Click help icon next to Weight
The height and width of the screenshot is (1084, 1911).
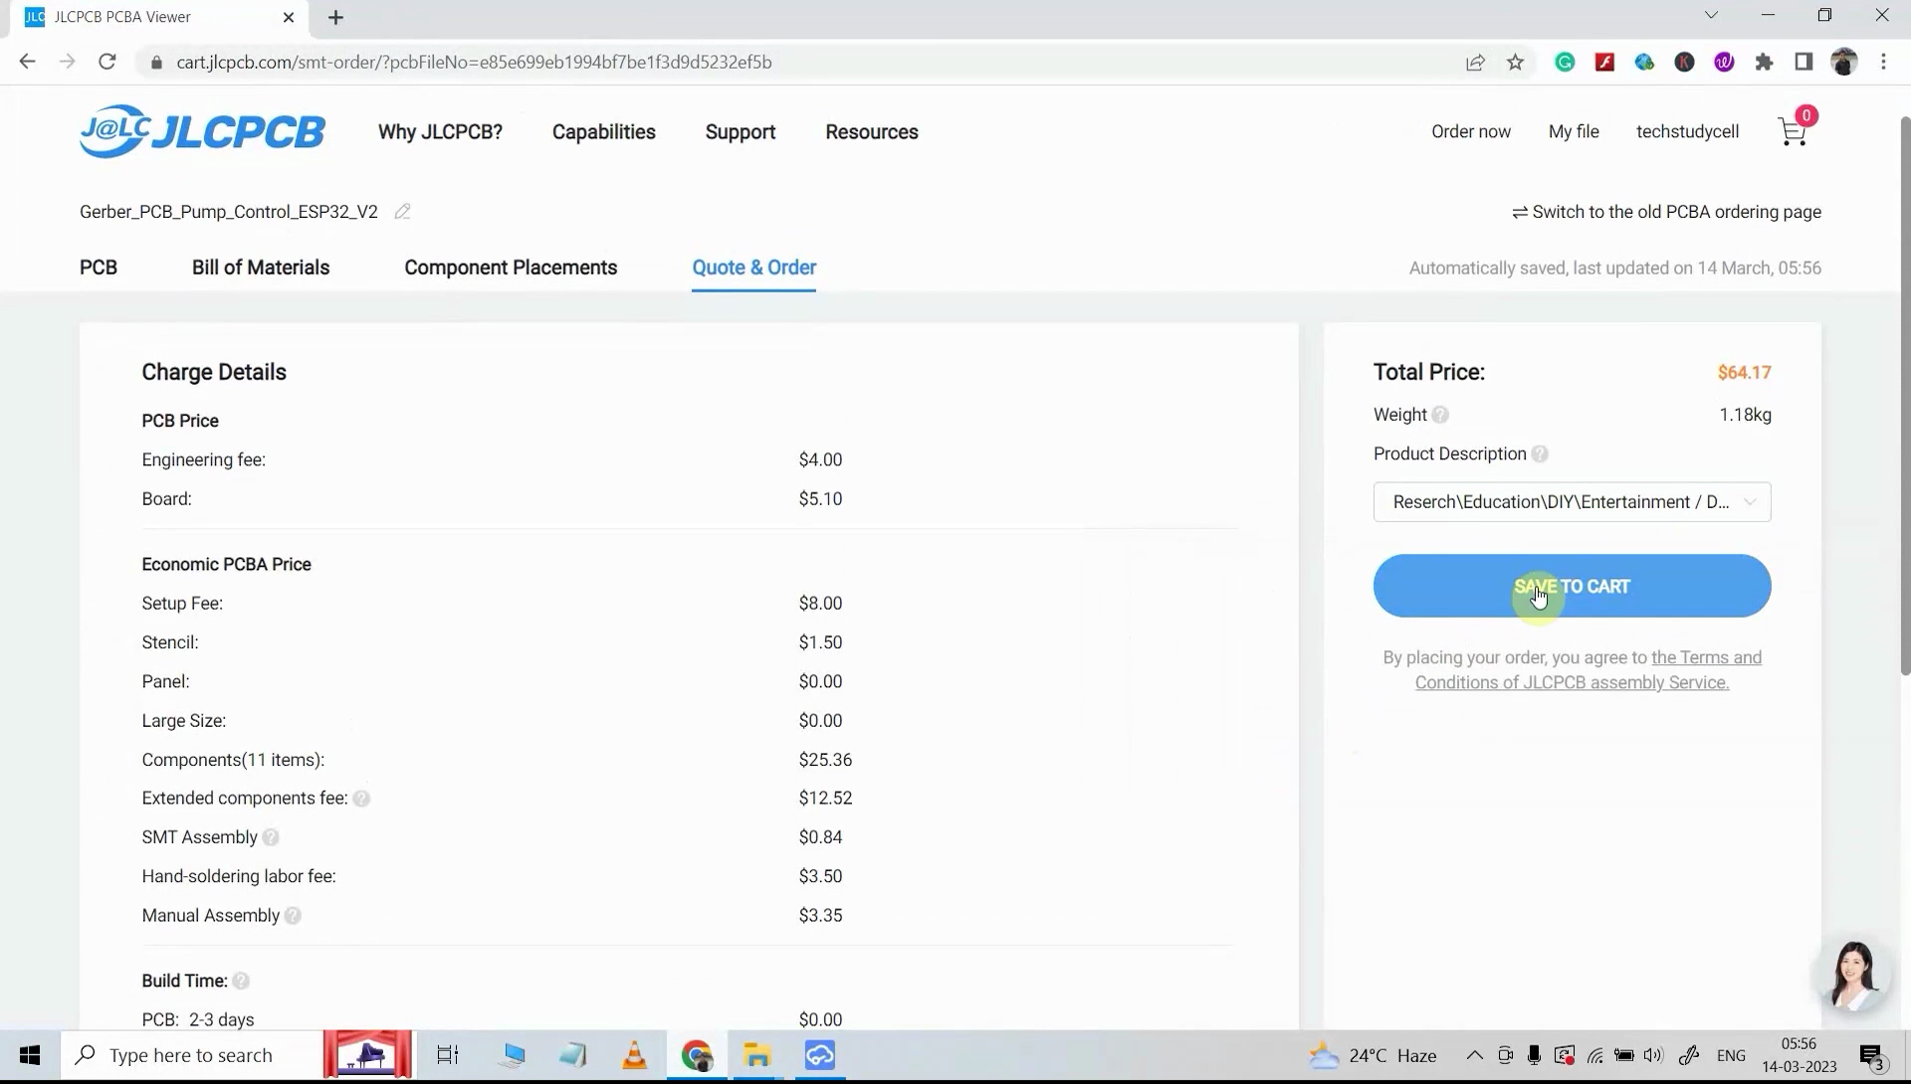(x=1440, y=415)
